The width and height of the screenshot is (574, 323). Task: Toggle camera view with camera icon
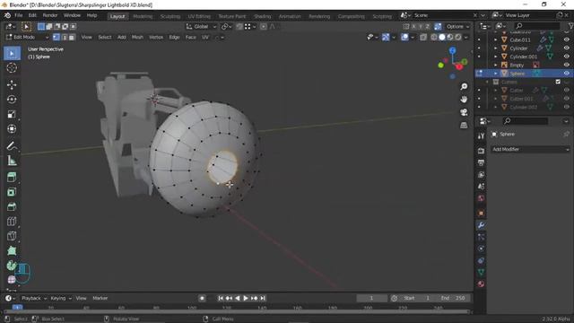(464, 112)
